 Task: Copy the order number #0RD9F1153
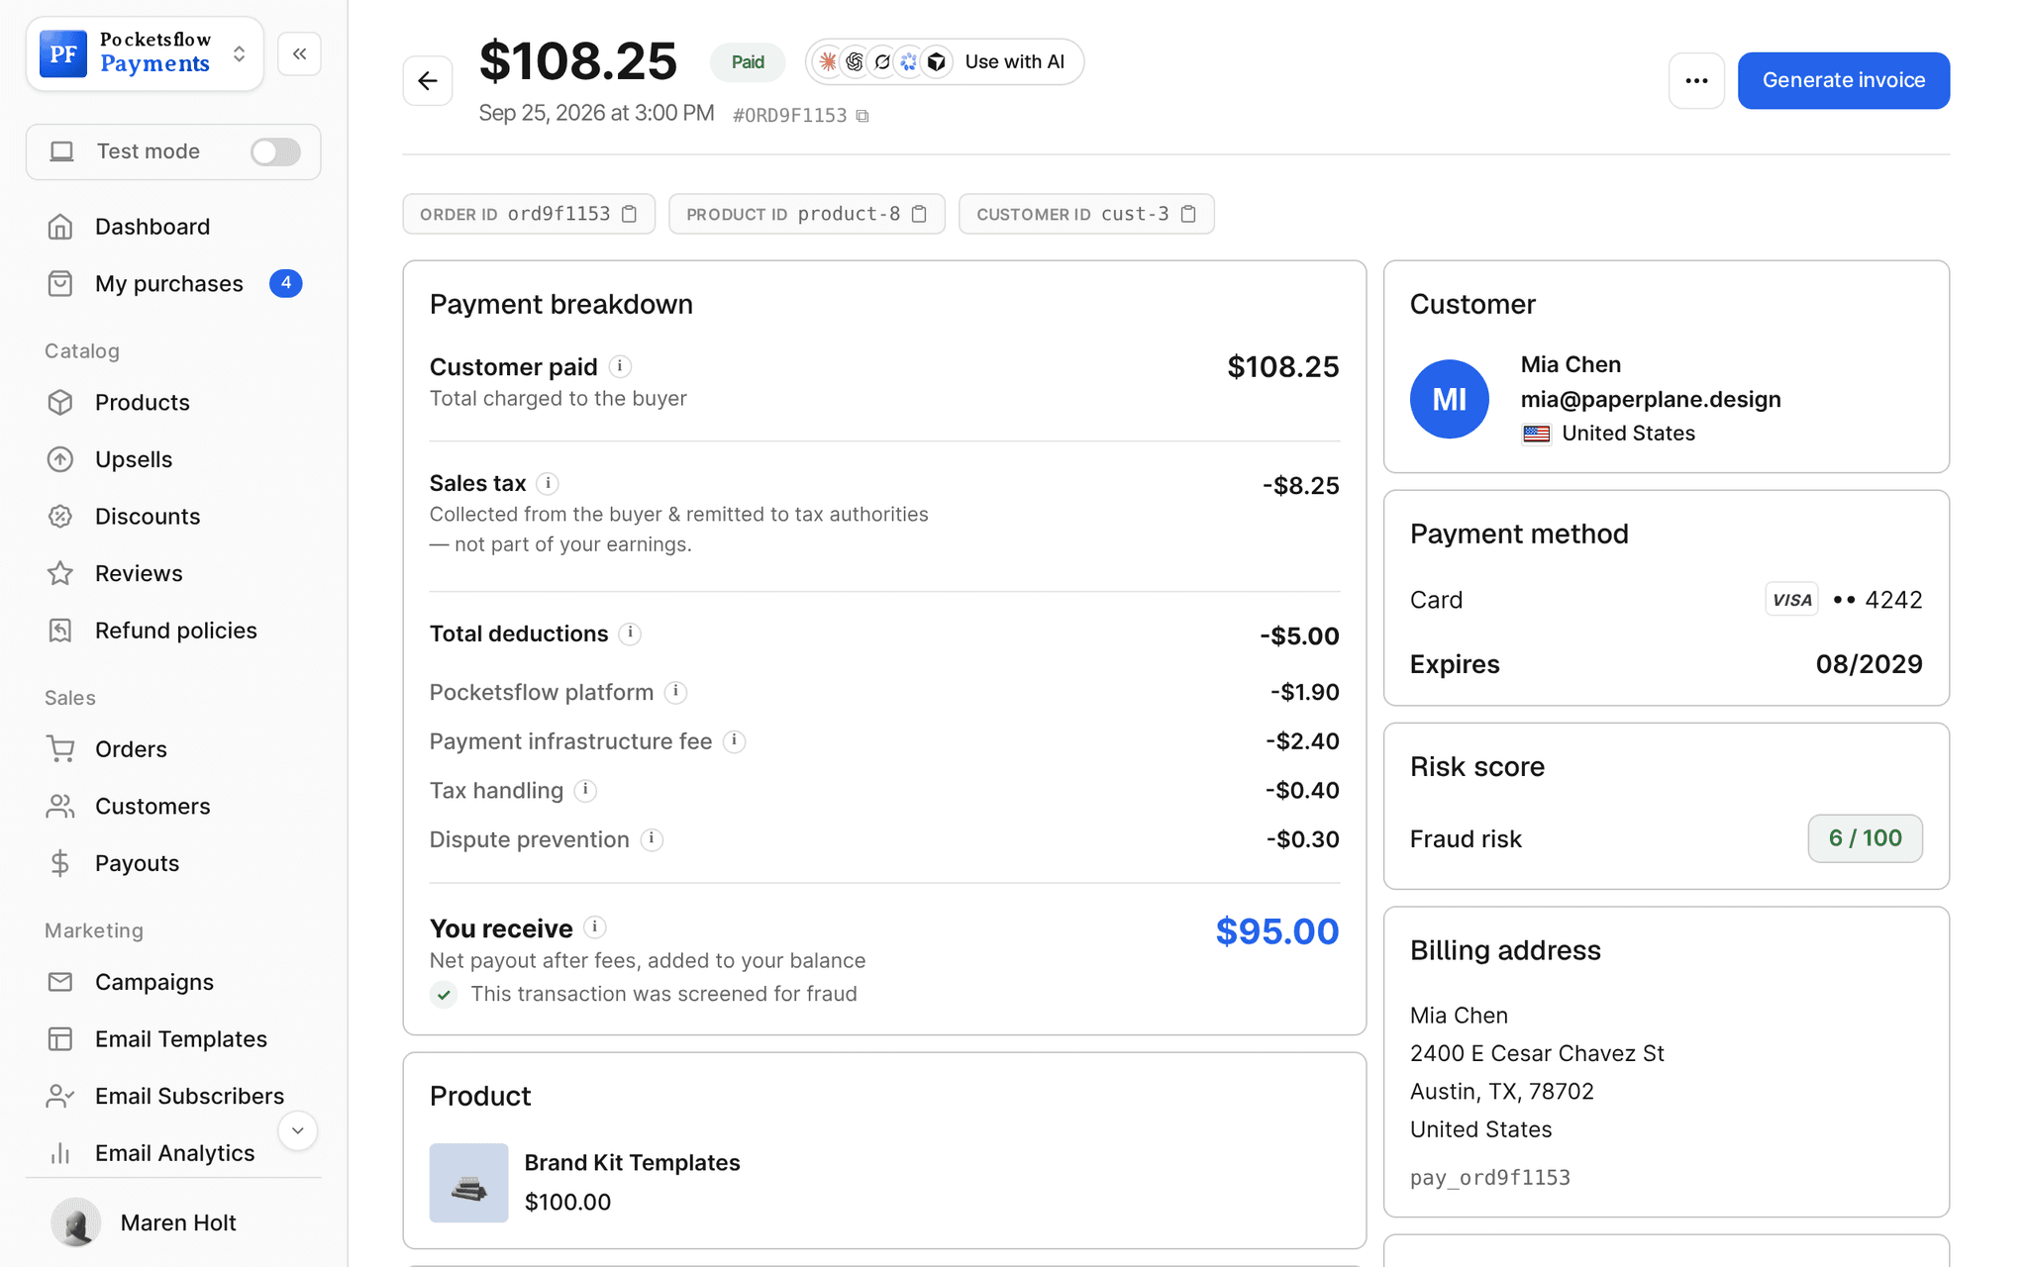coord(862,116)
